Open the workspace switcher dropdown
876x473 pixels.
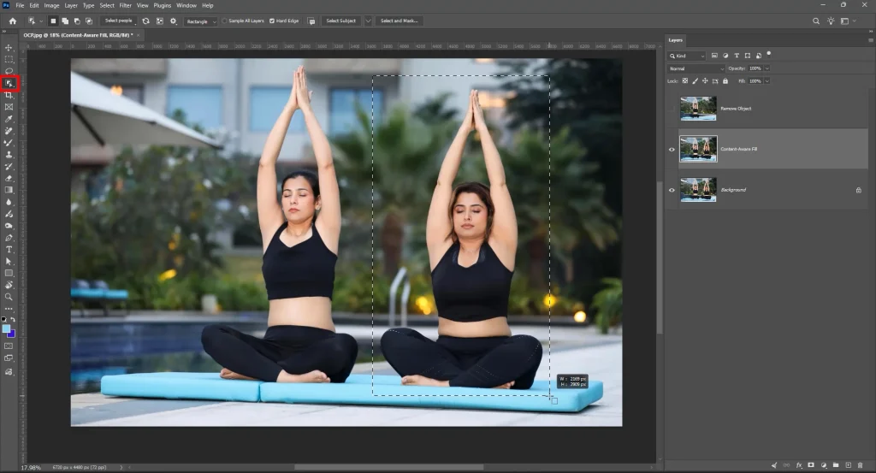(847, 21)
